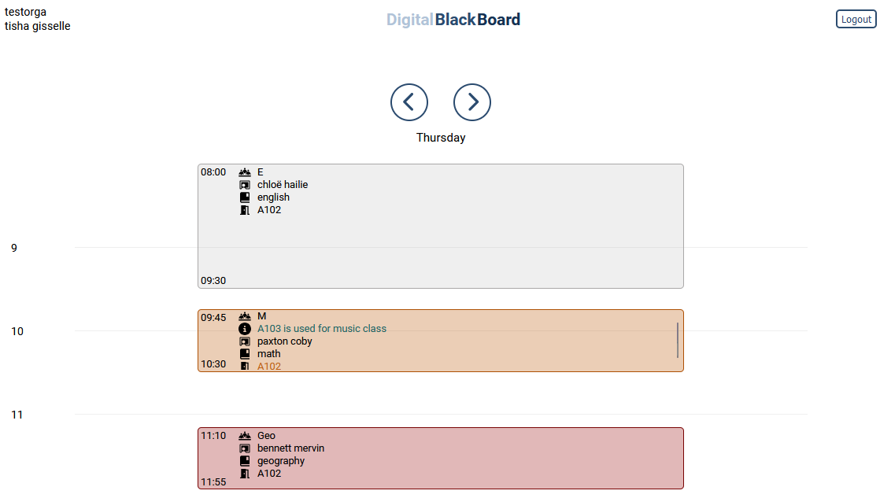This screenshot has height=498, width=880.
Task: Click the teacher icon next to bennett mervin
Action: click(x=245, y=448)
